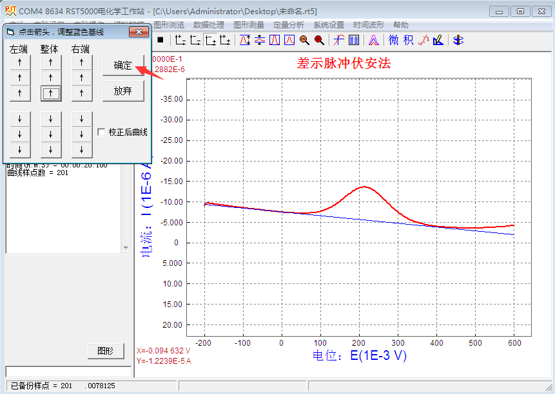Click the overlapping peaks toolbar icon

tap(373, 40)
